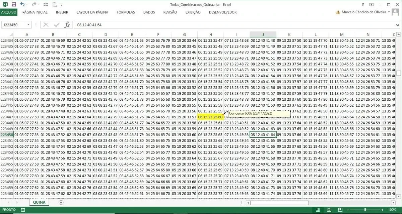The image size is (402, 214).
Task: Save the workbook with the floppy disk icon
Action: click(x=14, y=4)
